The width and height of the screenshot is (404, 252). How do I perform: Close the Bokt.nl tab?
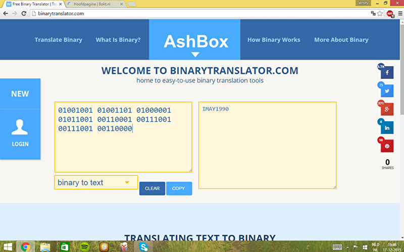121,4
